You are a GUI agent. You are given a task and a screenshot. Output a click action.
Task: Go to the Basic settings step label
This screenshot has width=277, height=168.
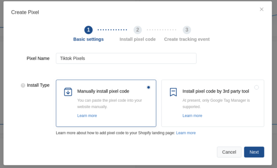pos(89,39)
